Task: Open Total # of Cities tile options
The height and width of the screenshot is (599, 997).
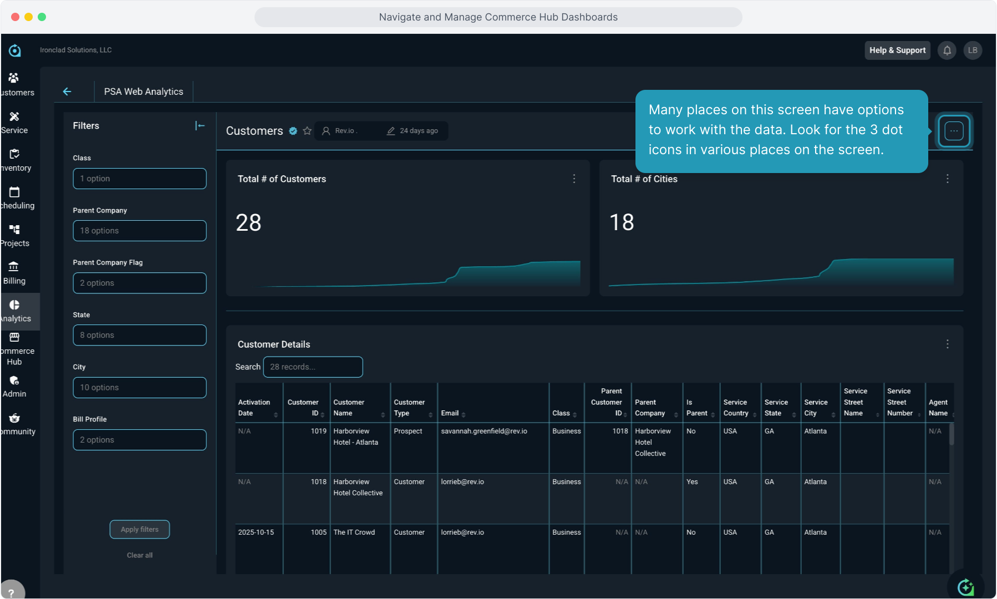Action: [947, 179]
